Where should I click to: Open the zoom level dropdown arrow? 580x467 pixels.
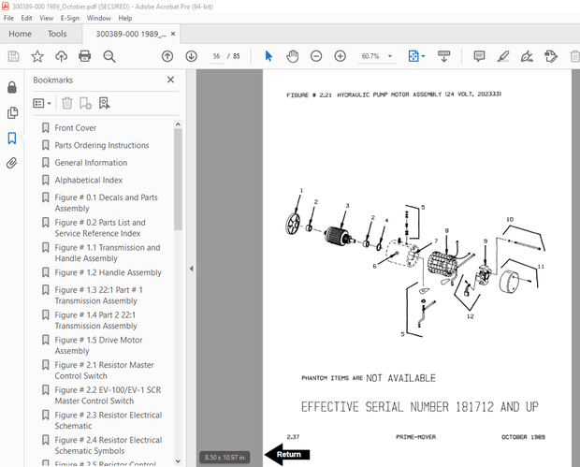[390, 56]
